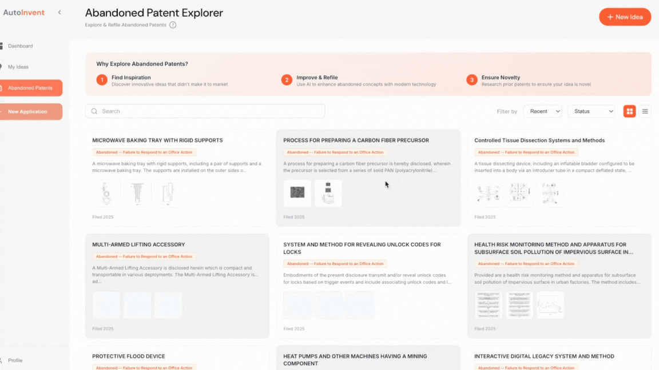This screenshot has width=659, height=370.
Task: Select Dashboard in the sidebar
Action: click(x=20, y=46)
